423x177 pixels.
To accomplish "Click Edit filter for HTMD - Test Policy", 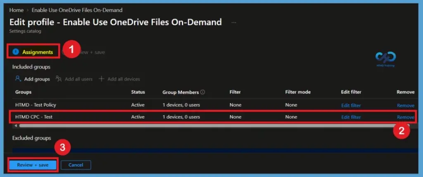I will [351, 105].
